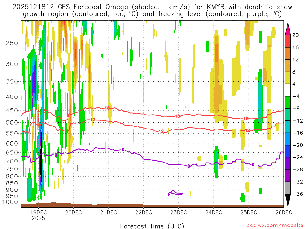Click the 750 pressure level label
This screenshot has height=229, width=306.
click(12, 169)
